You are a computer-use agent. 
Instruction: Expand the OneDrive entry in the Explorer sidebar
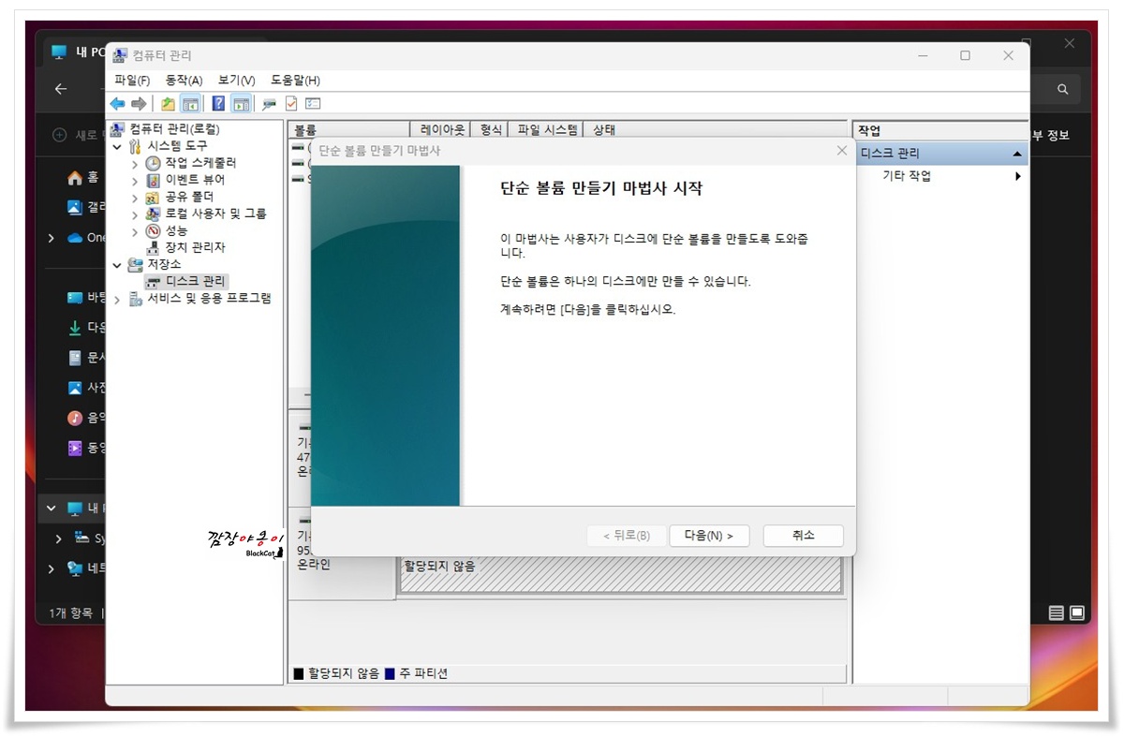click(52, 238)
